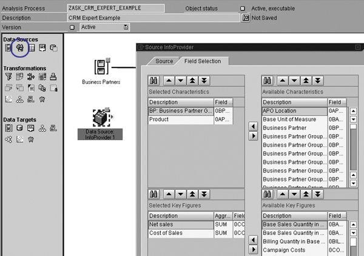Screen dimensions: 364x256
Task: Click the Not Saved status icon
Action: point(245,18)
